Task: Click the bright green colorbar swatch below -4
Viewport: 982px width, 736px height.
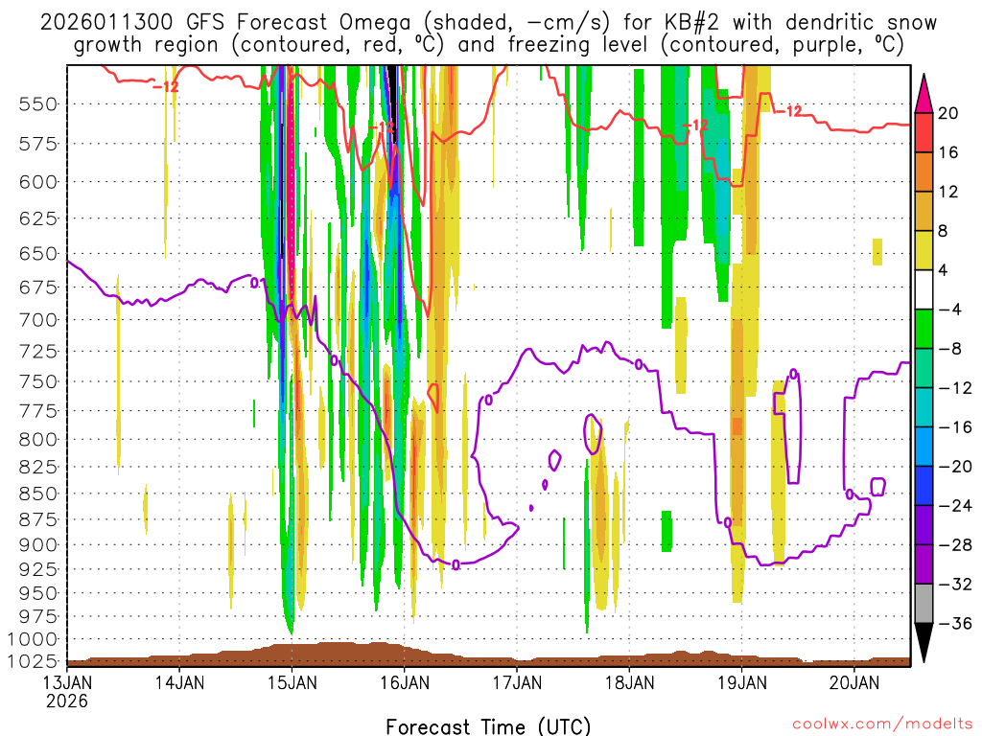Action: tap(924, 329)
